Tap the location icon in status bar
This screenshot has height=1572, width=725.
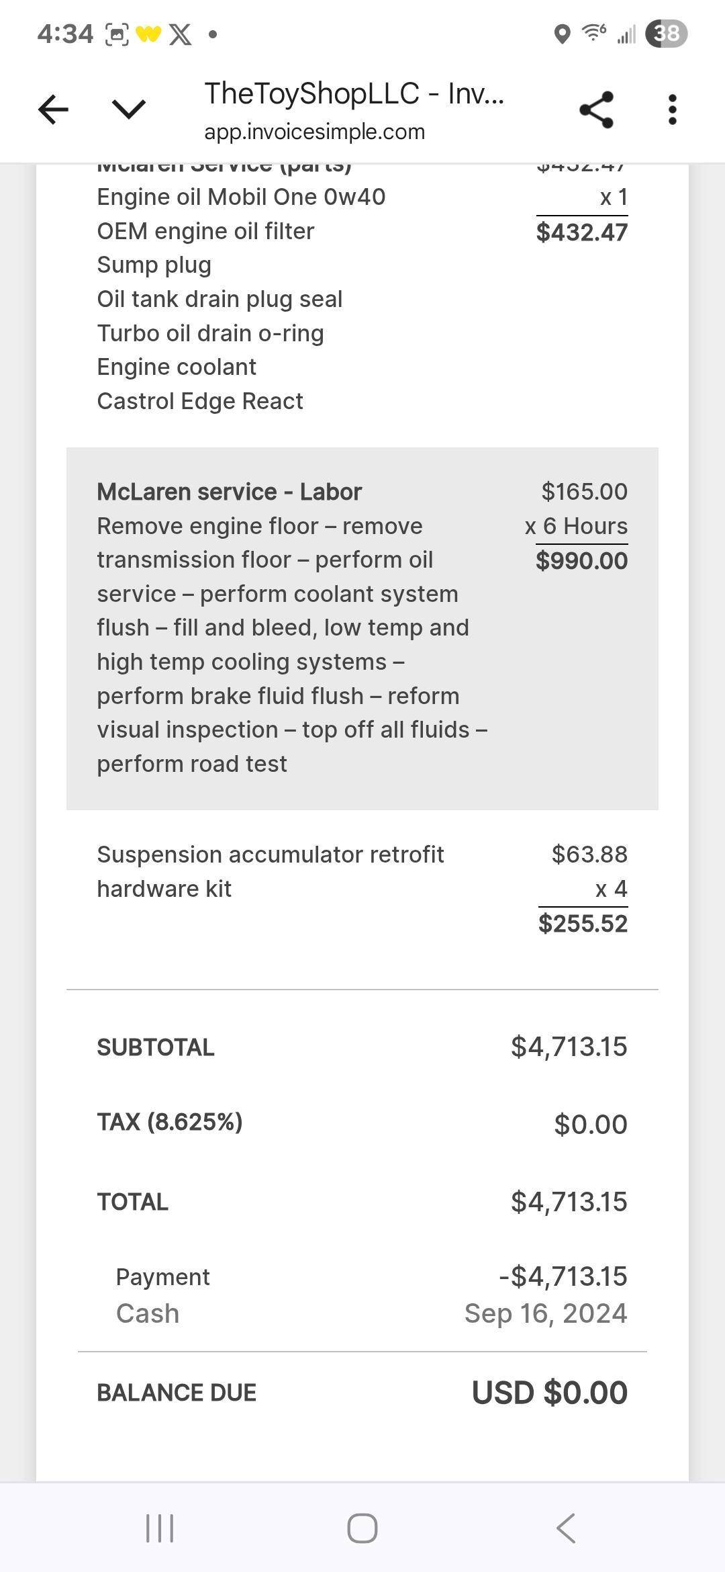point(562,34)
